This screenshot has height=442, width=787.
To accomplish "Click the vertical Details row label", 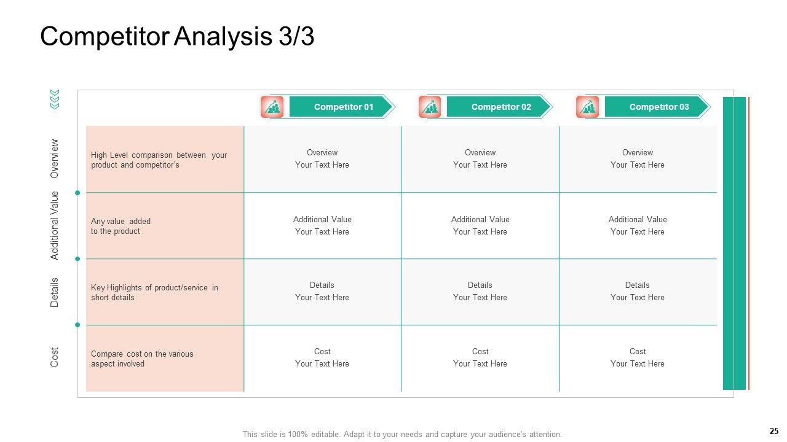I will coord(55,292).
